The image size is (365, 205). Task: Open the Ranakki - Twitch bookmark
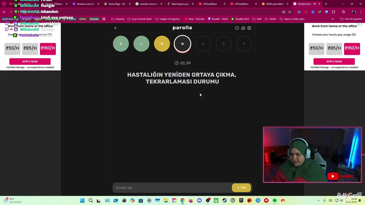point(218,19)
